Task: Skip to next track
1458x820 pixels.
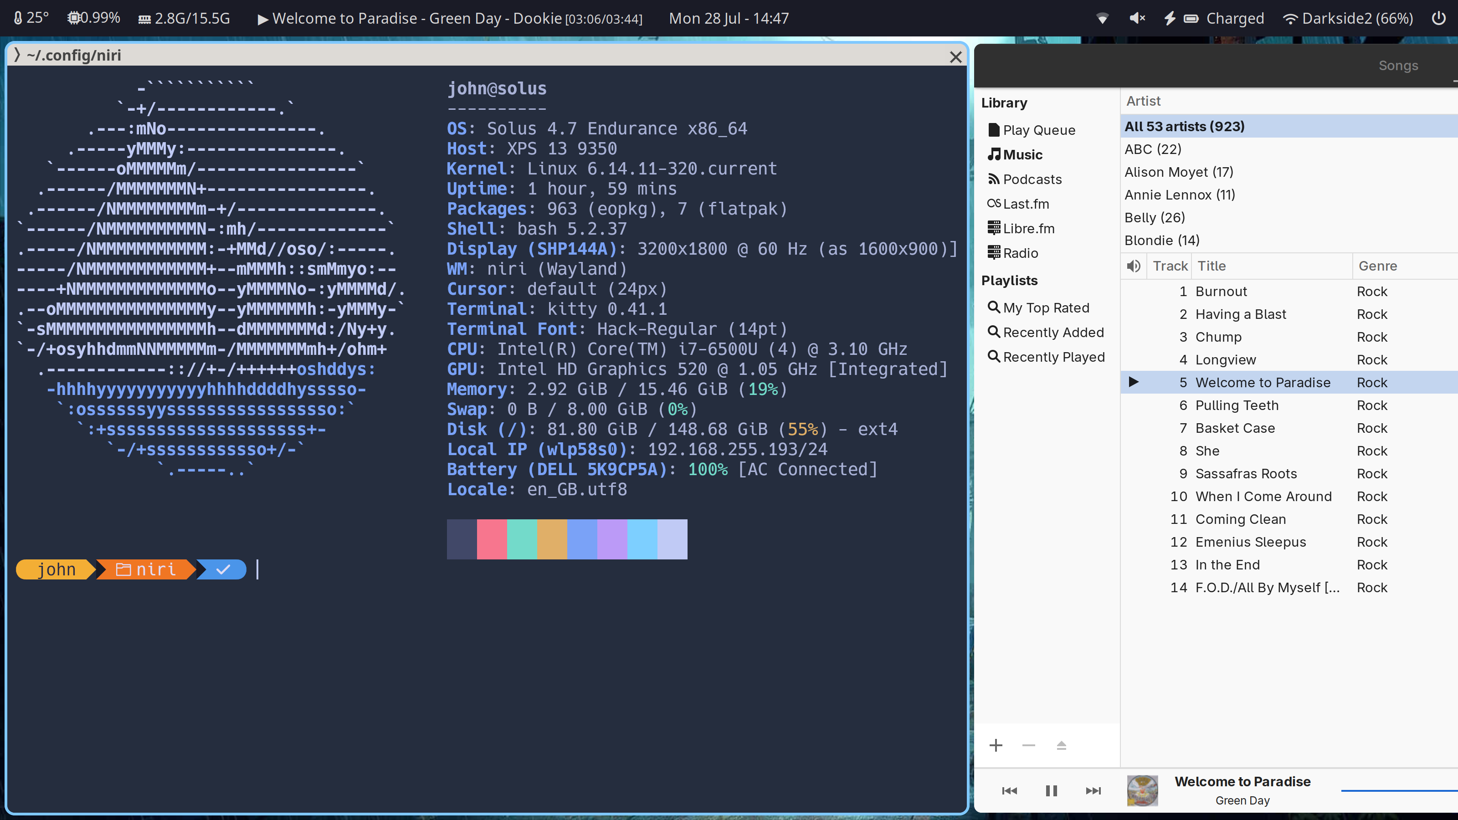Action: coord(1093,790)
